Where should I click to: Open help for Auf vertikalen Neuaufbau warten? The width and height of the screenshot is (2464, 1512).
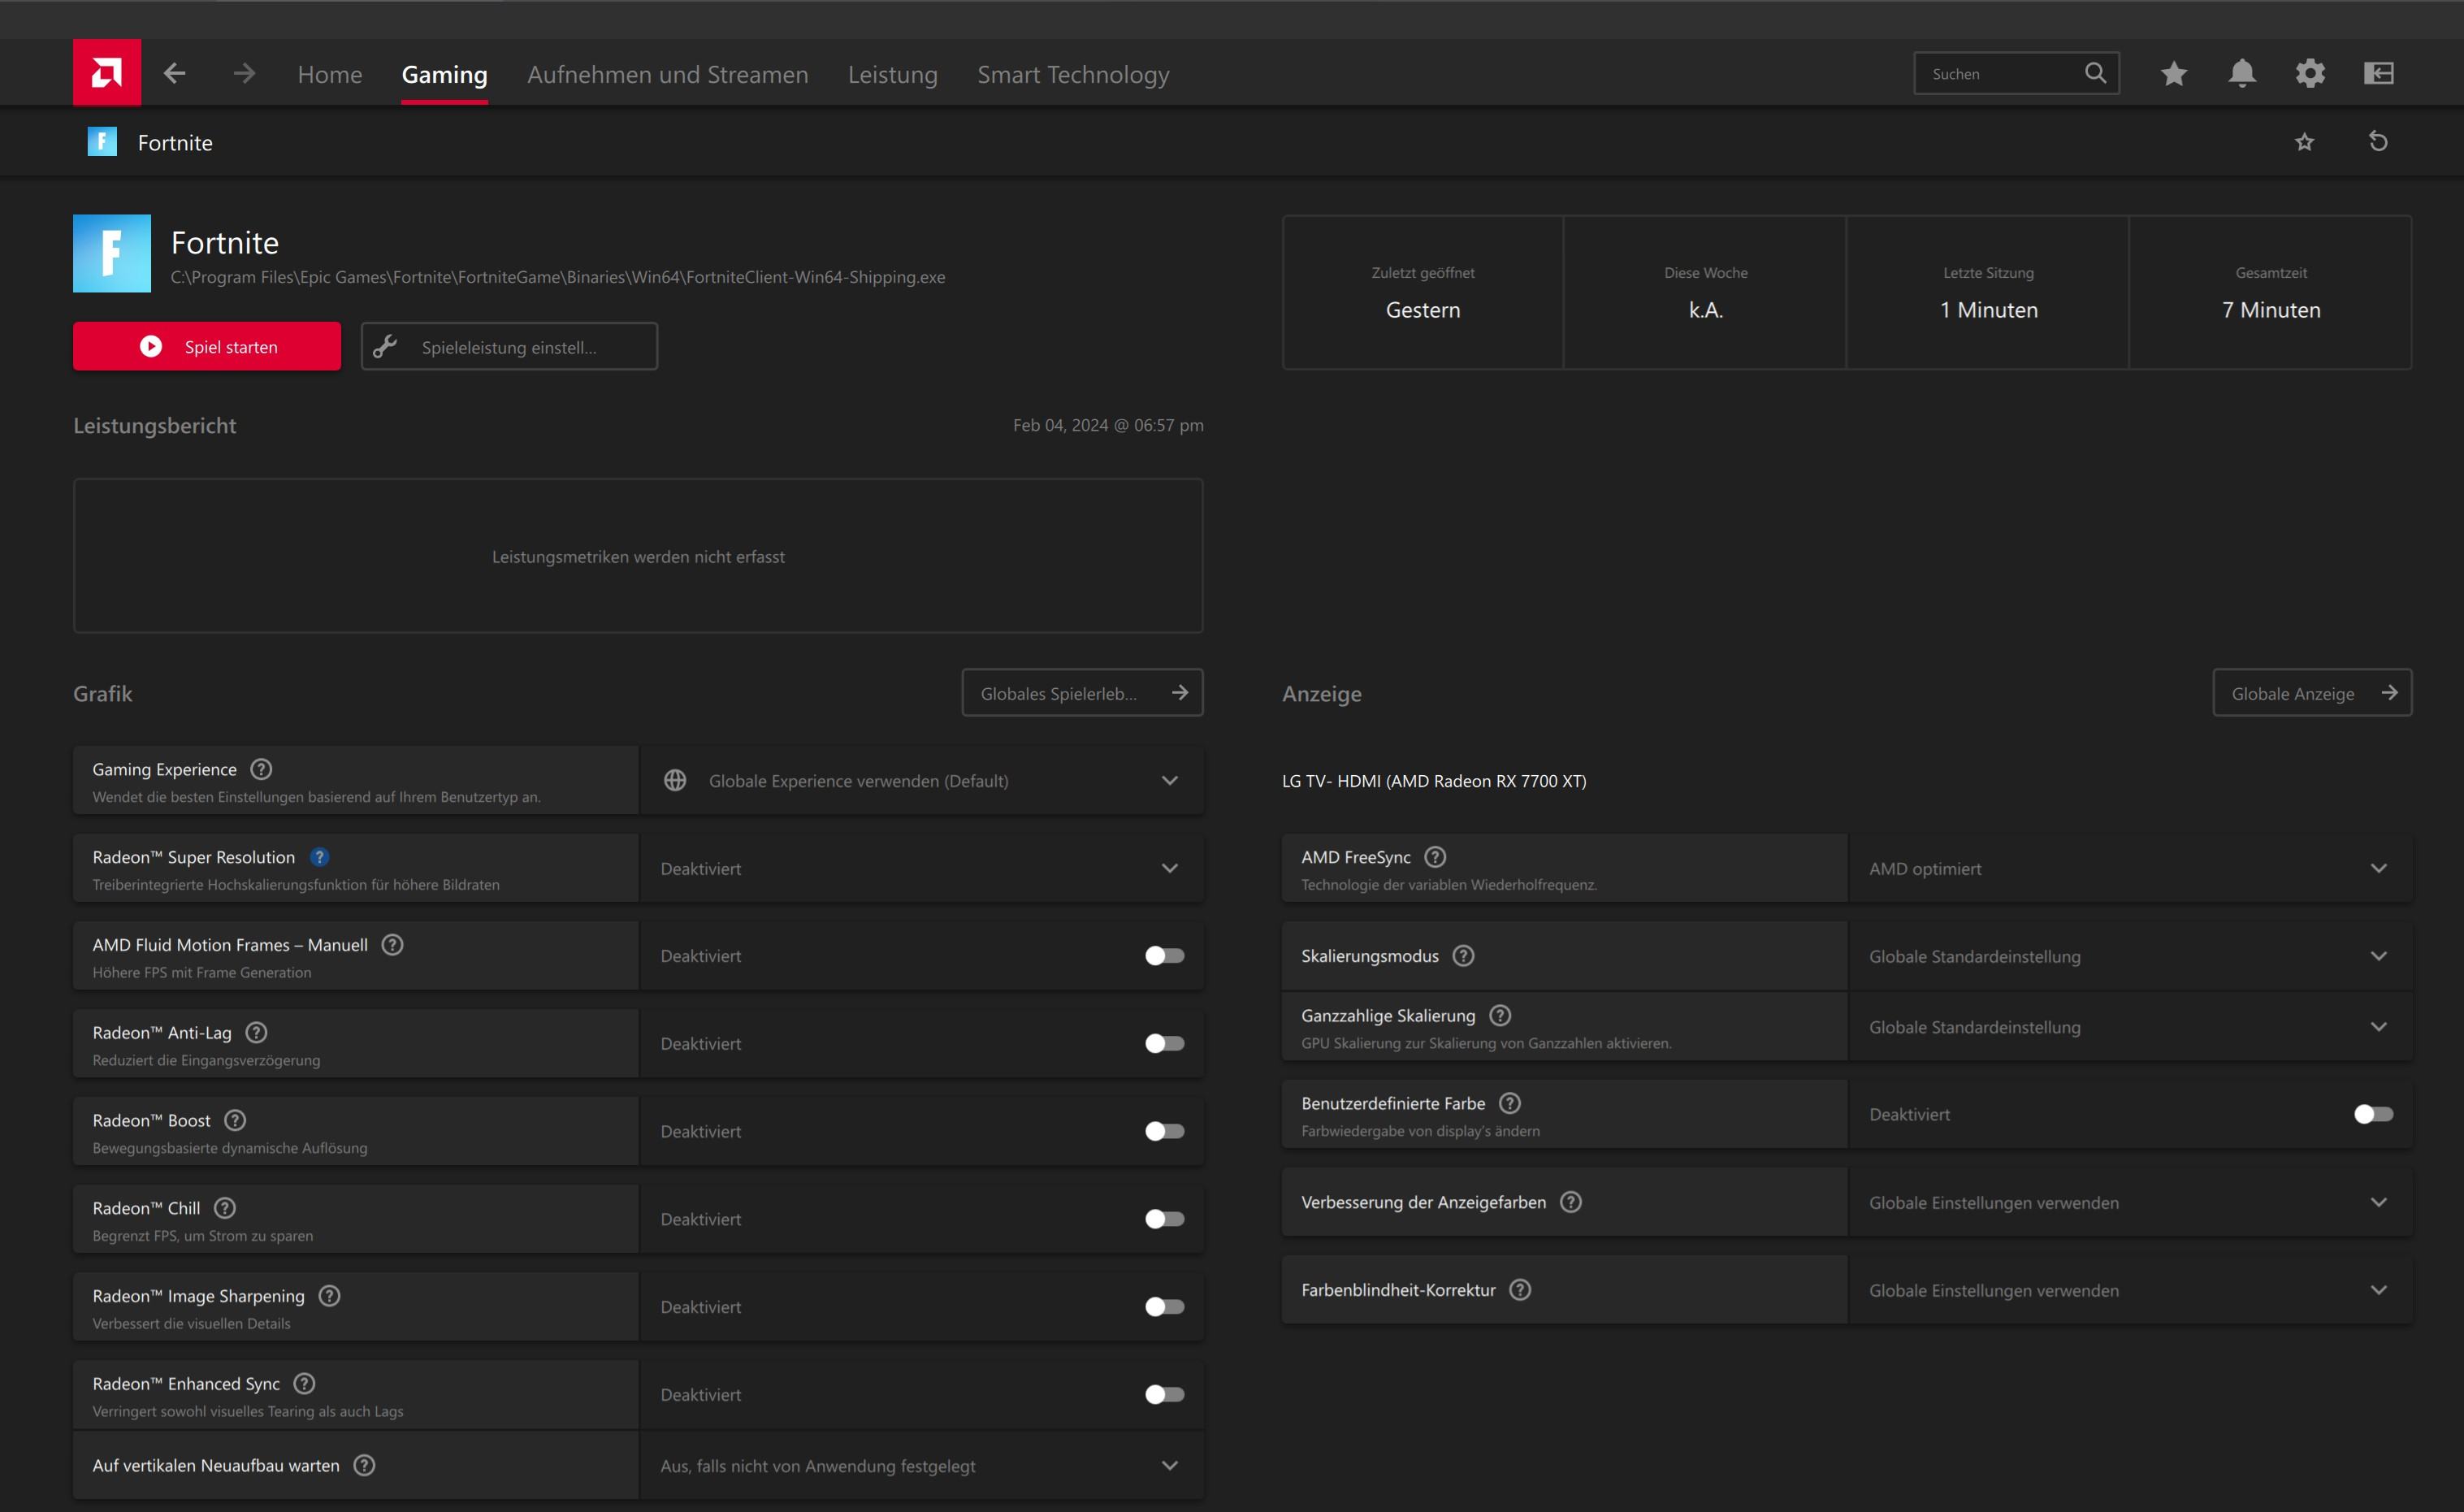(x=365, y=1465)
